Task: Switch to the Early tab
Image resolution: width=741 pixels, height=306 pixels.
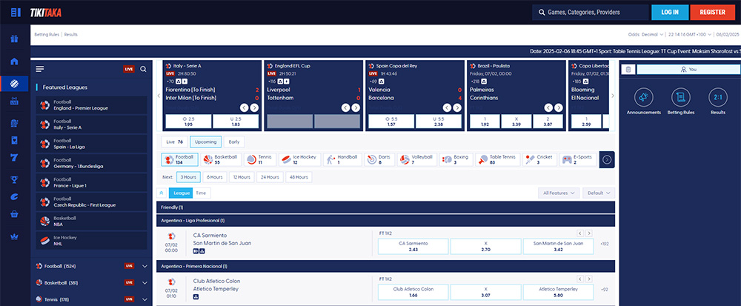Action: (233, 142)
